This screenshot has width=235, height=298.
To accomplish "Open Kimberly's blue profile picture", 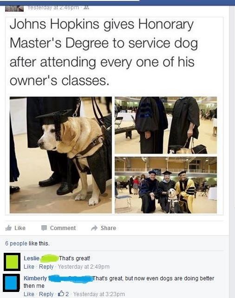I will coord(11,283).
